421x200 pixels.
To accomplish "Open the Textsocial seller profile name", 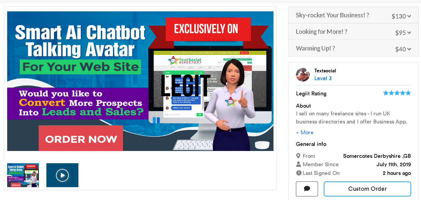I will click(x=325, y=71).
